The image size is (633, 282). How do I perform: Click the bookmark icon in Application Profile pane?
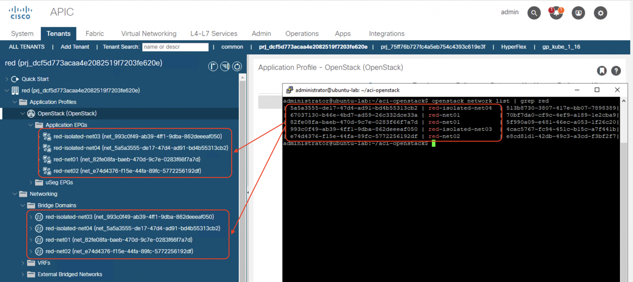point(602,71)
